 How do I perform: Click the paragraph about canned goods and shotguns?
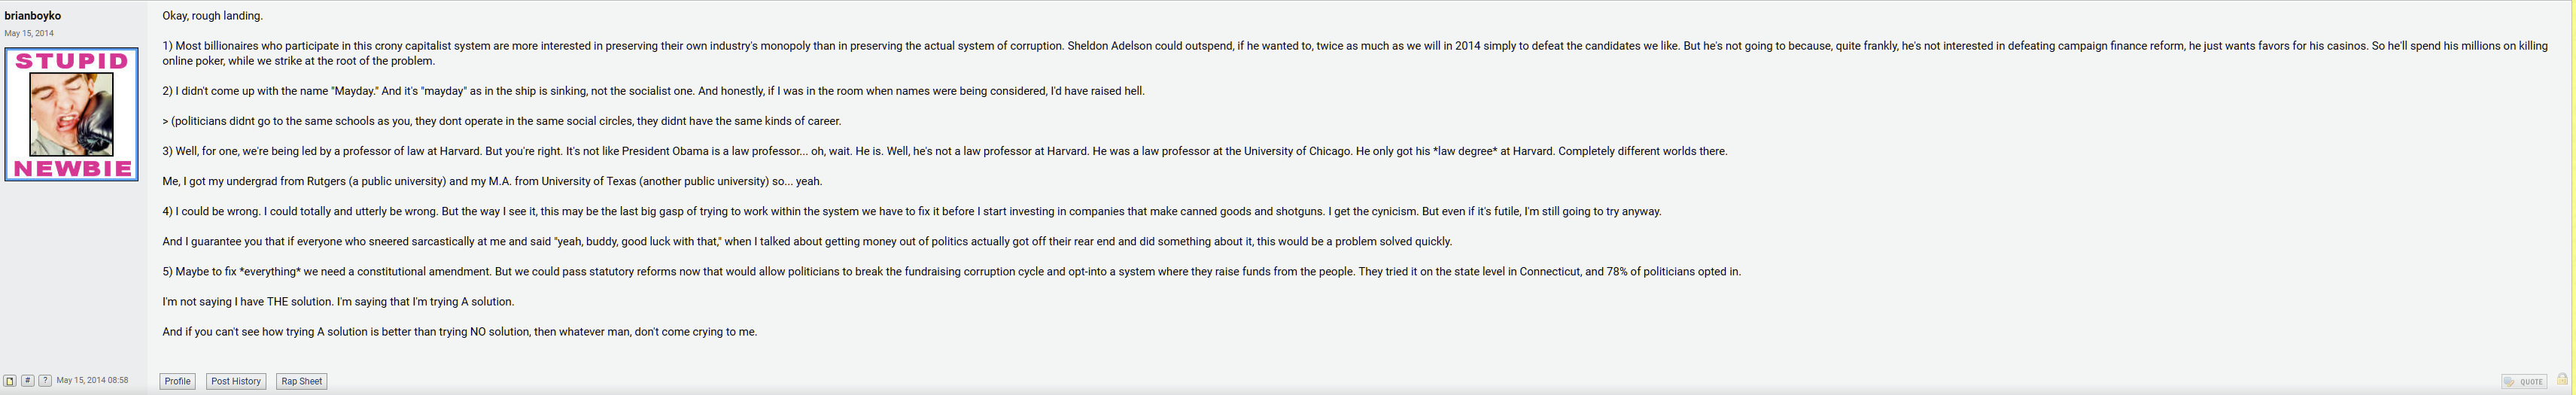pos(911,211)
